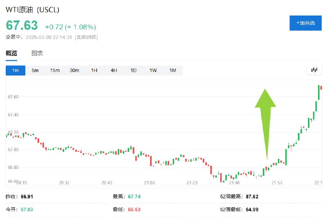Click the change value +0.72 (+1.08%)

[x=70, y=27]
